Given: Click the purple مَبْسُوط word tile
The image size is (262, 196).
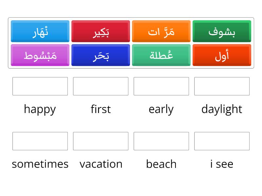Looking at the screenshot, I should point(40,55).
